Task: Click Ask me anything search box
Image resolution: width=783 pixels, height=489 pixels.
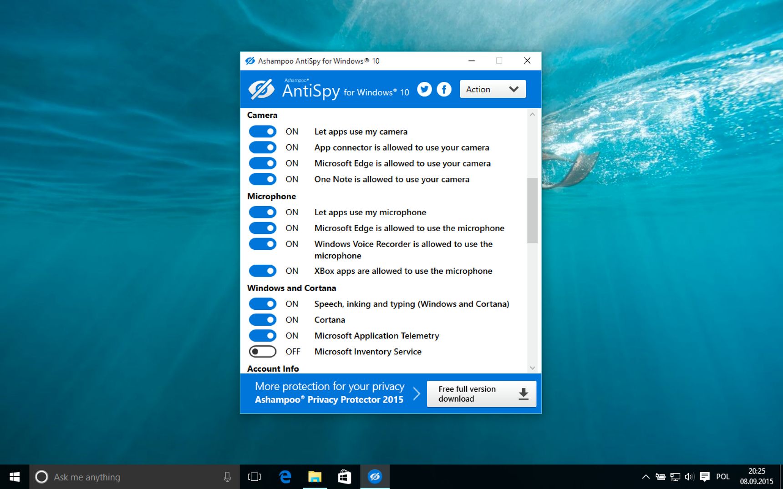Action: click(x=134, y=477)
